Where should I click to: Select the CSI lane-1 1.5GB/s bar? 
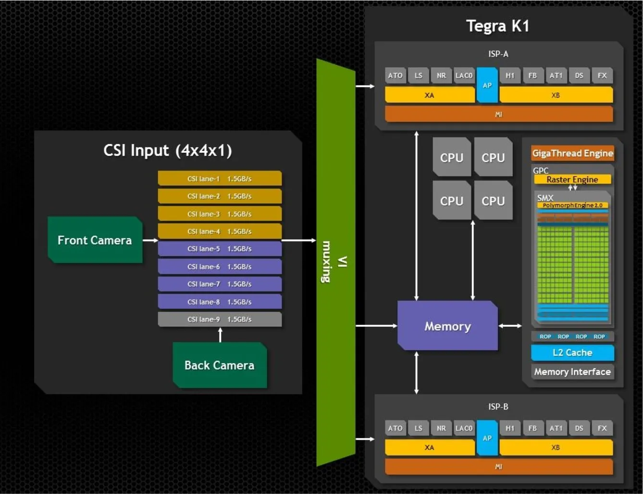point(220,178)
